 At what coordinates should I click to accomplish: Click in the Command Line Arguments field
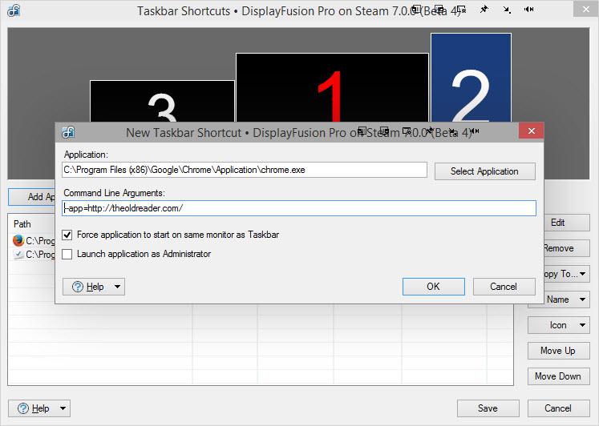pyautogui.click(x=298, y=208)
